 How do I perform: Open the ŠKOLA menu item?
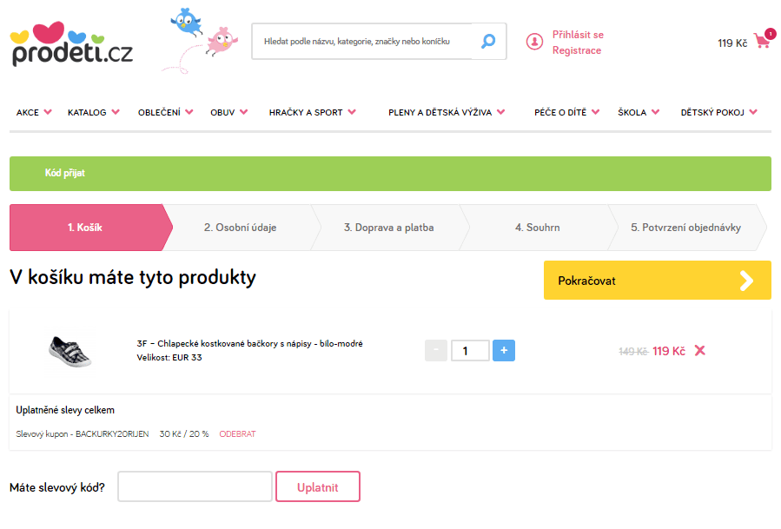click(x=632, y=113)
